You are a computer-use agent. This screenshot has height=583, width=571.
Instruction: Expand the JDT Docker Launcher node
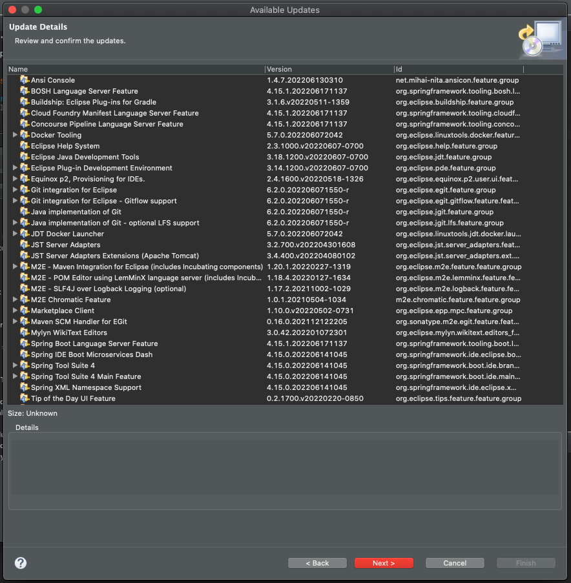point(15,234)
